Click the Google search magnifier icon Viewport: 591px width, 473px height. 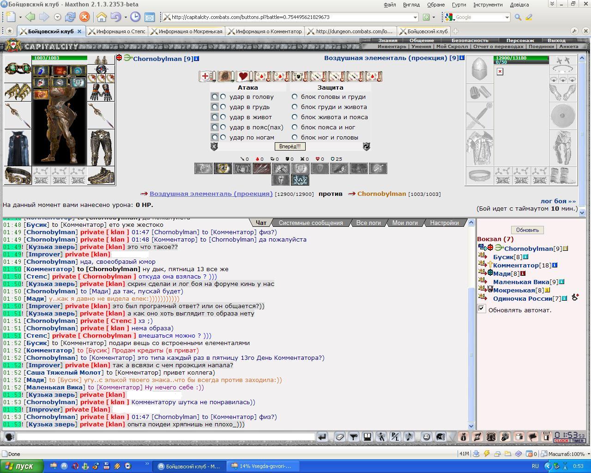coord(518,17)
